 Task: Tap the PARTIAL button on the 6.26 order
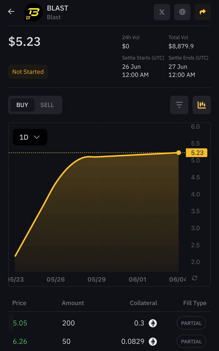[191, 342]
